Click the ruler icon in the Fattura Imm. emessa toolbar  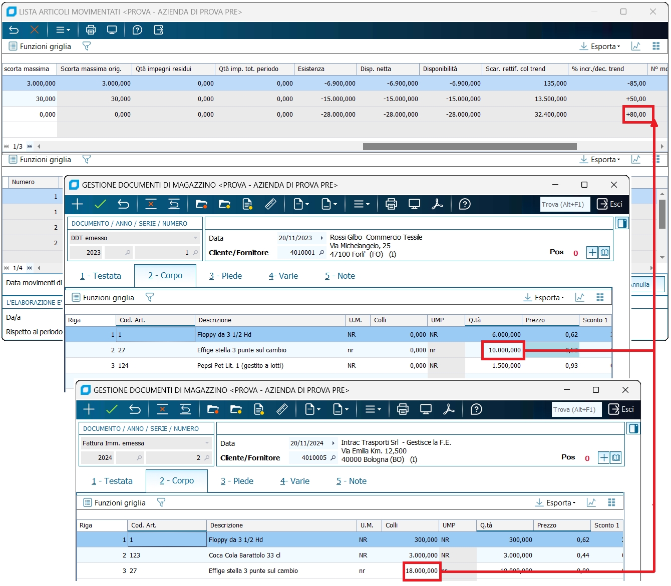(x=282, y=409)
